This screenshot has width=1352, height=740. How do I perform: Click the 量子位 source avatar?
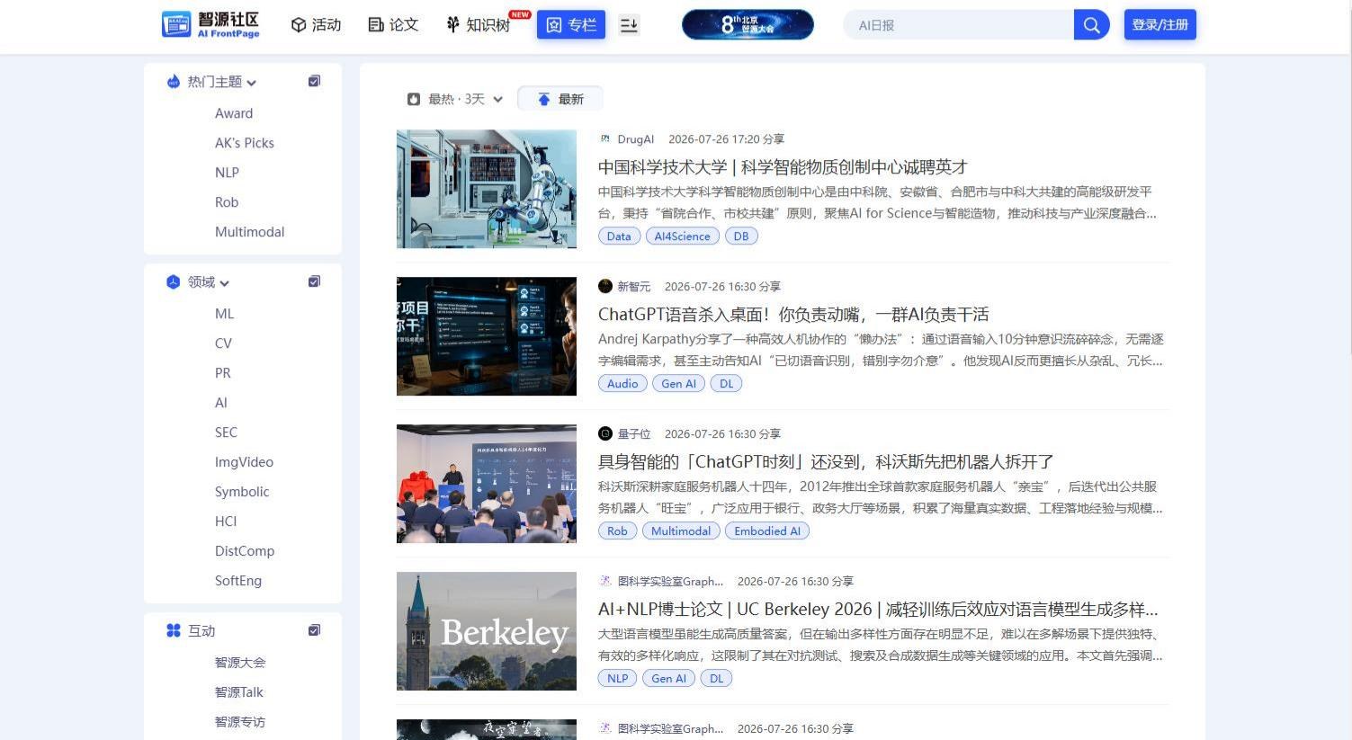click(x=605, y=433)
